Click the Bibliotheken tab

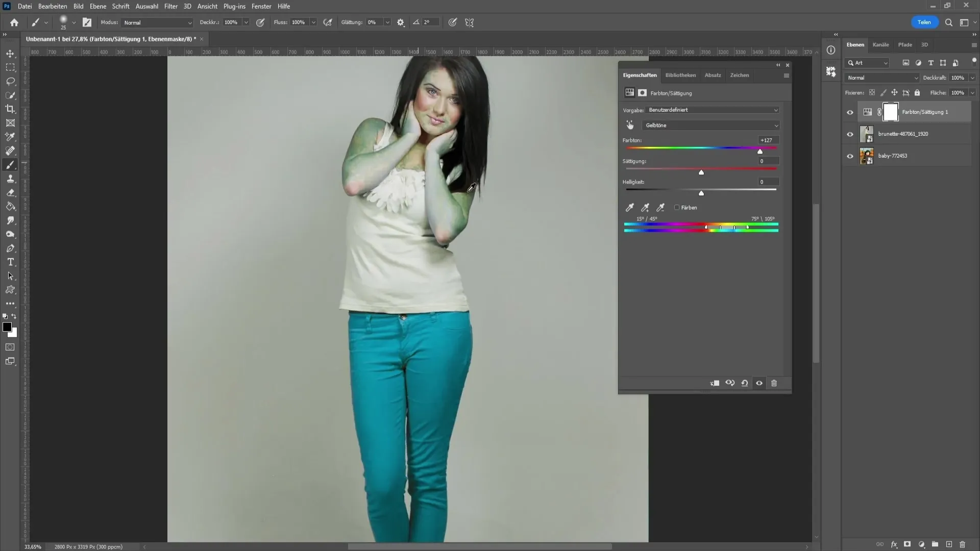(x=680, y=74)
